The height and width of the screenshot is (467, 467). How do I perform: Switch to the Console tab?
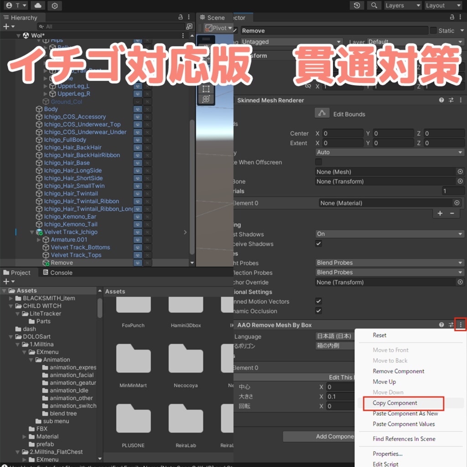point(57,272)
